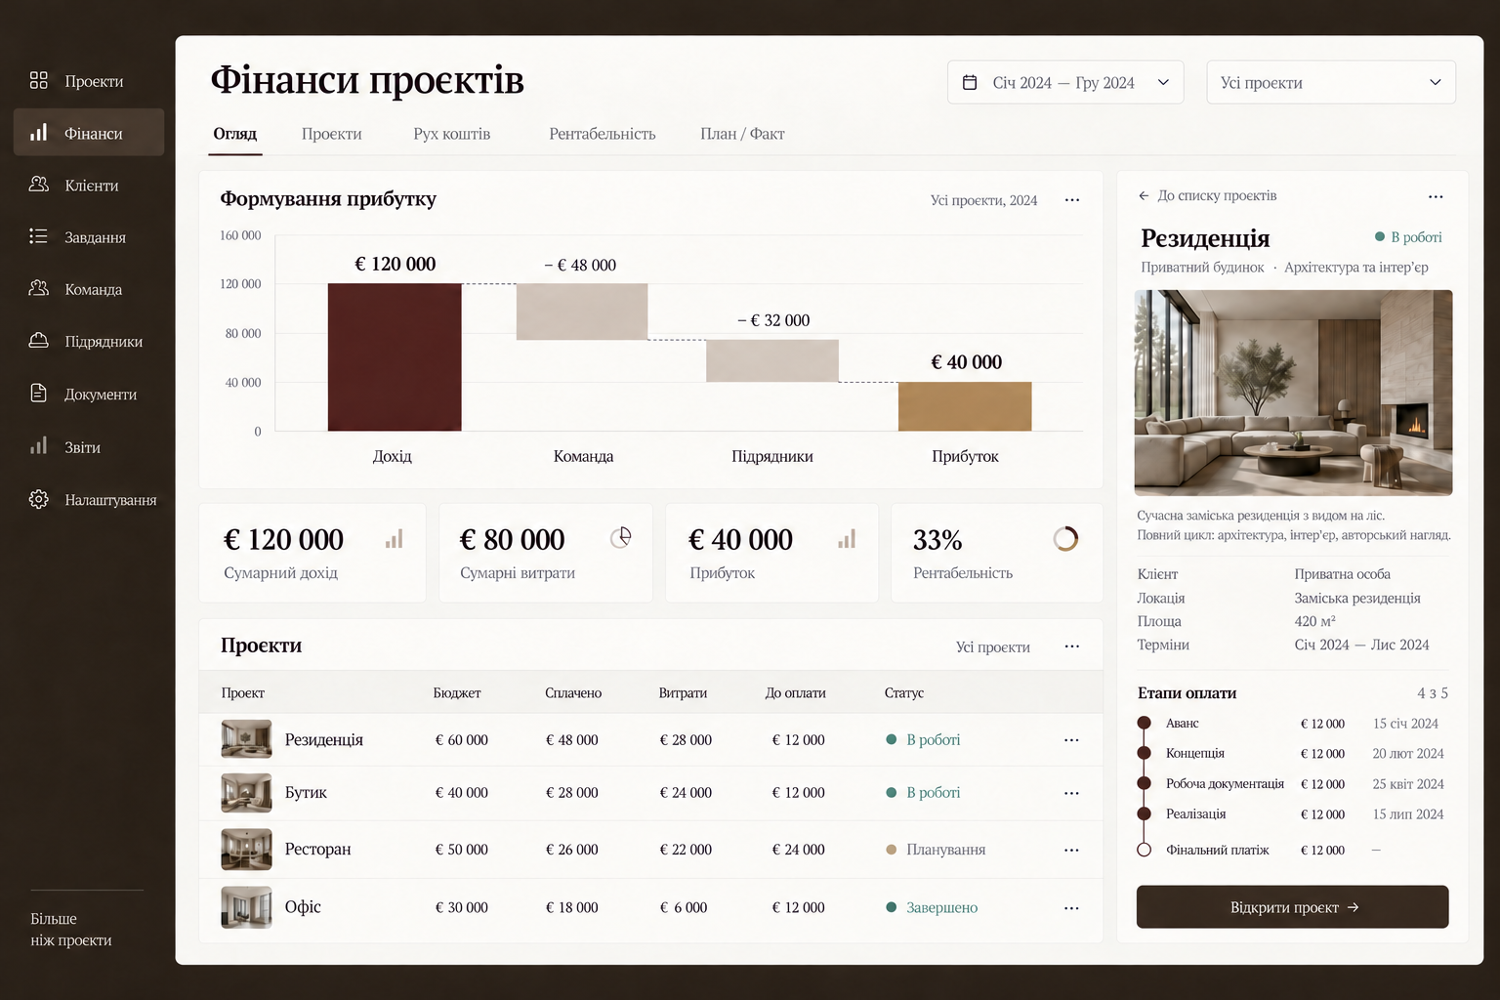The width and height of the screenshot is (1500, 1000).
Task: Open more options for Формування прибутку chart
Action: point(1072,200)
